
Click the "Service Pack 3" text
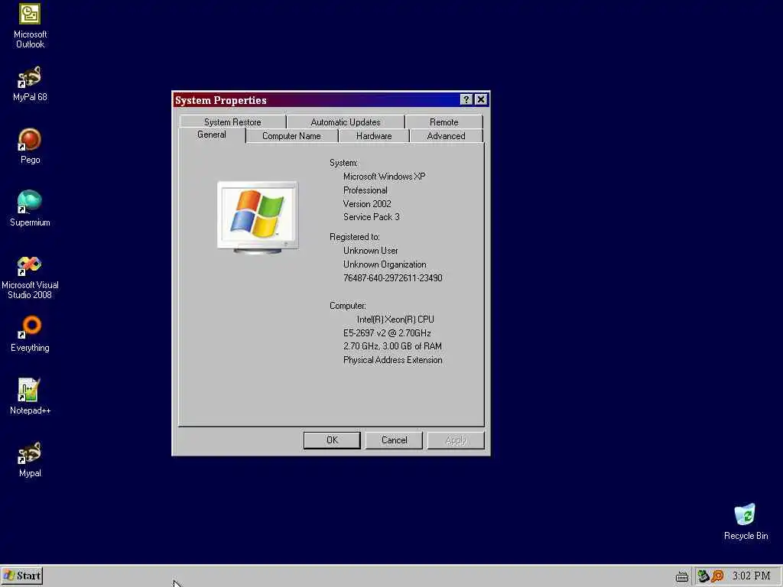tap(371, 217)
